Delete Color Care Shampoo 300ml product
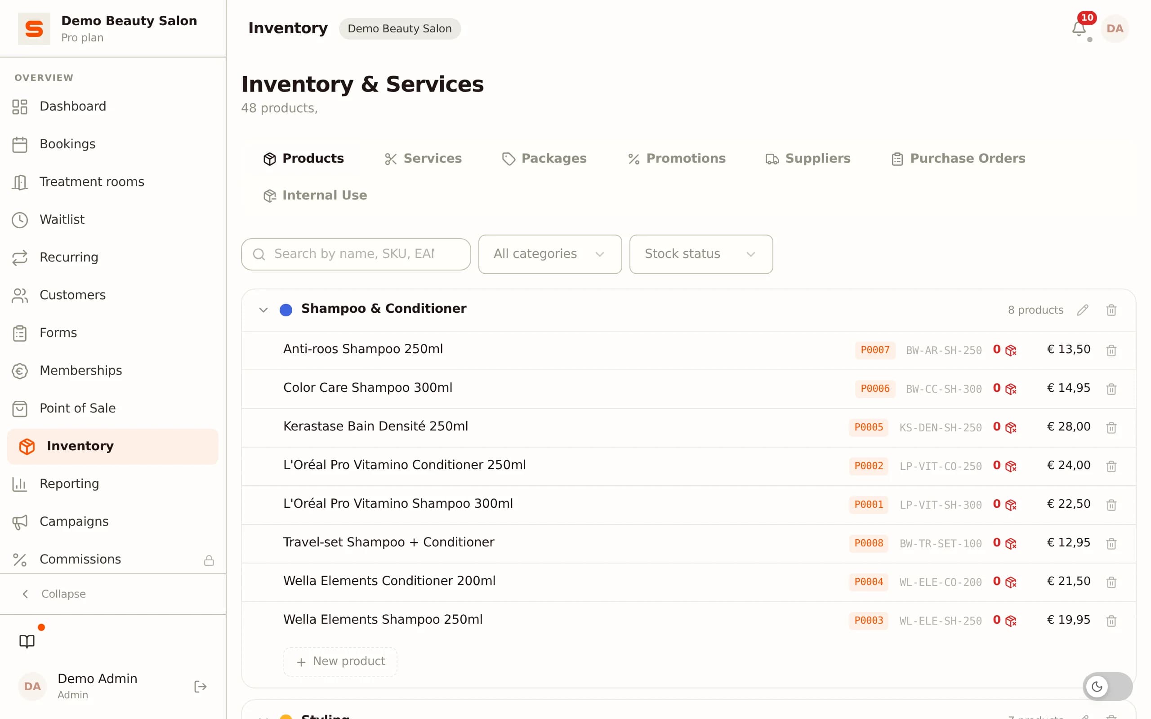The image size is (1151, 719). coord(1111,389)
